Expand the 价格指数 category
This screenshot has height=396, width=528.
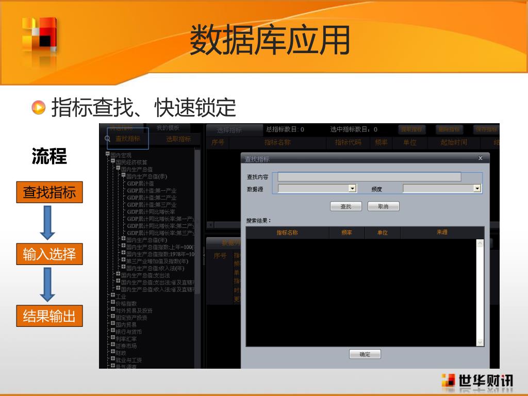113,302
